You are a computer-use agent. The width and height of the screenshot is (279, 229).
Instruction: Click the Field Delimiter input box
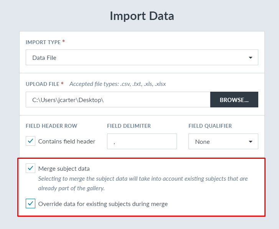(142, 141)
